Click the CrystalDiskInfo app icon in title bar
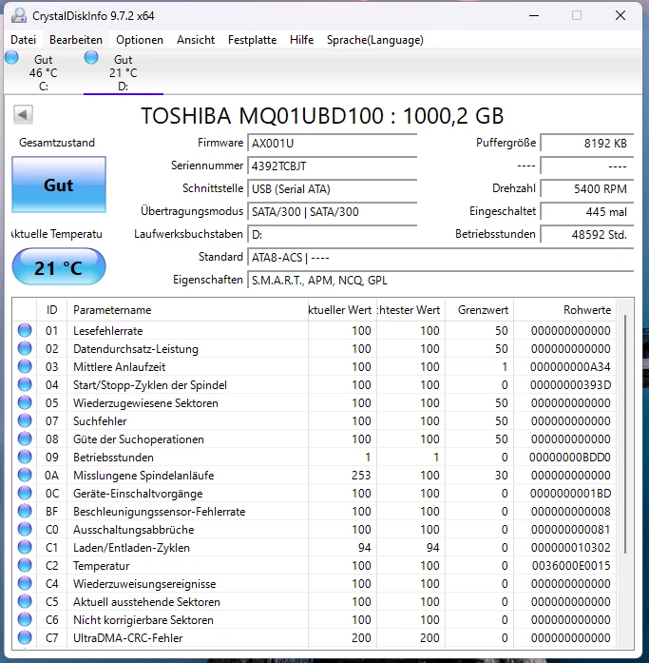Image resolution: width=649 pixels, height=663 pixels. tap(19, 15)
